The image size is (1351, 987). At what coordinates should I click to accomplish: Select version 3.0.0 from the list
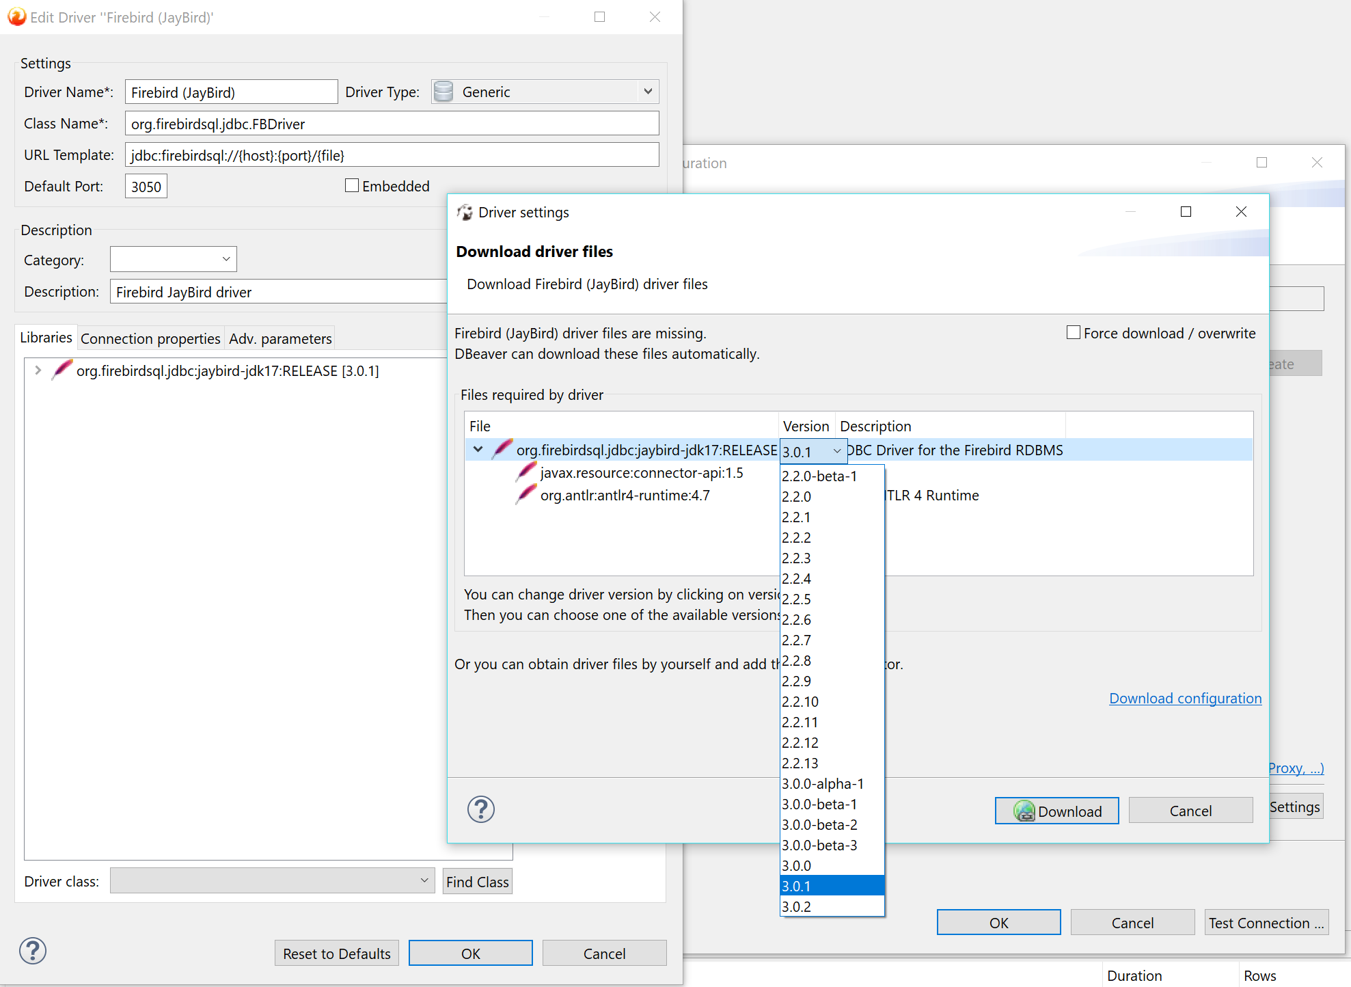click(x=832, y=865)
